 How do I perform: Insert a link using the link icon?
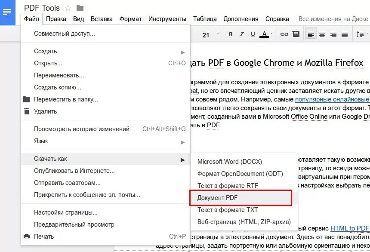(284, 34)
